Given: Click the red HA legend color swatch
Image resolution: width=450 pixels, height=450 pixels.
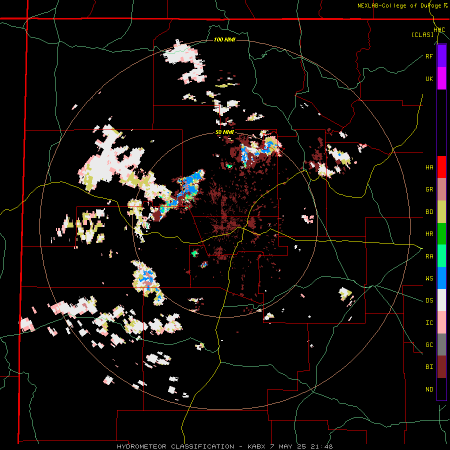Looking at the screenshot, I should pyautogui.click(x=441, y=167).
